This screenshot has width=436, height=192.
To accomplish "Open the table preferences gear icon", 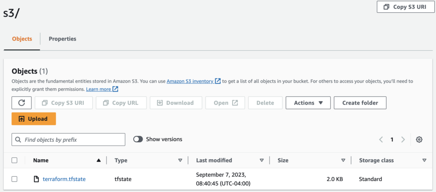I will click(419, 140).
